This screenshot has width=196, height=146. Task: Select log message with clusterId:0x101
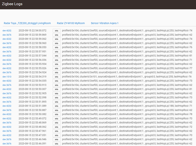click(127, 77)
